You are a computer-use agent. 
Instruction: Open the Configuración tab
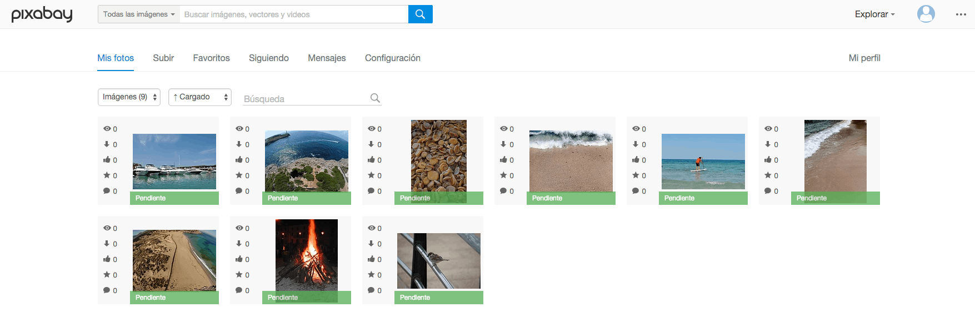(x=392, y=58)
